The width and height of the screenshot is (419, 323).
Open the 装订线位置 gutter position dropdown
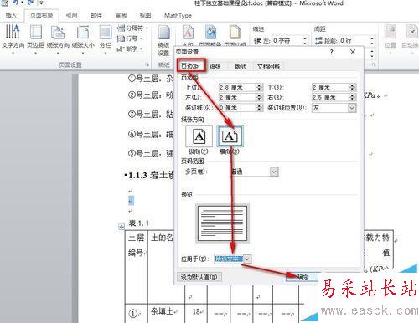[x=352, y=108]
